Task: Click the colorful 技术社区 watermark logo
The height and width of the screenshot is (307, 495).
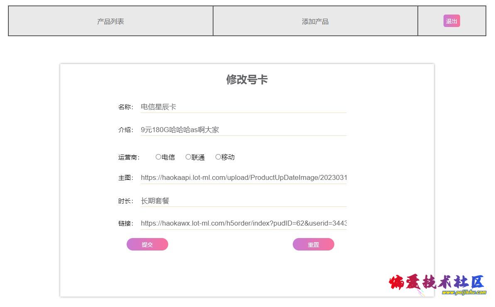Action: (436, 282)
